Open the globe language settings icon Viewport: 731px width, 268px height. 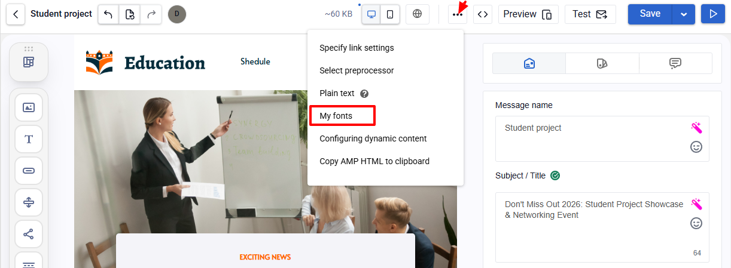pyautogui.click(x=418, y=14)
